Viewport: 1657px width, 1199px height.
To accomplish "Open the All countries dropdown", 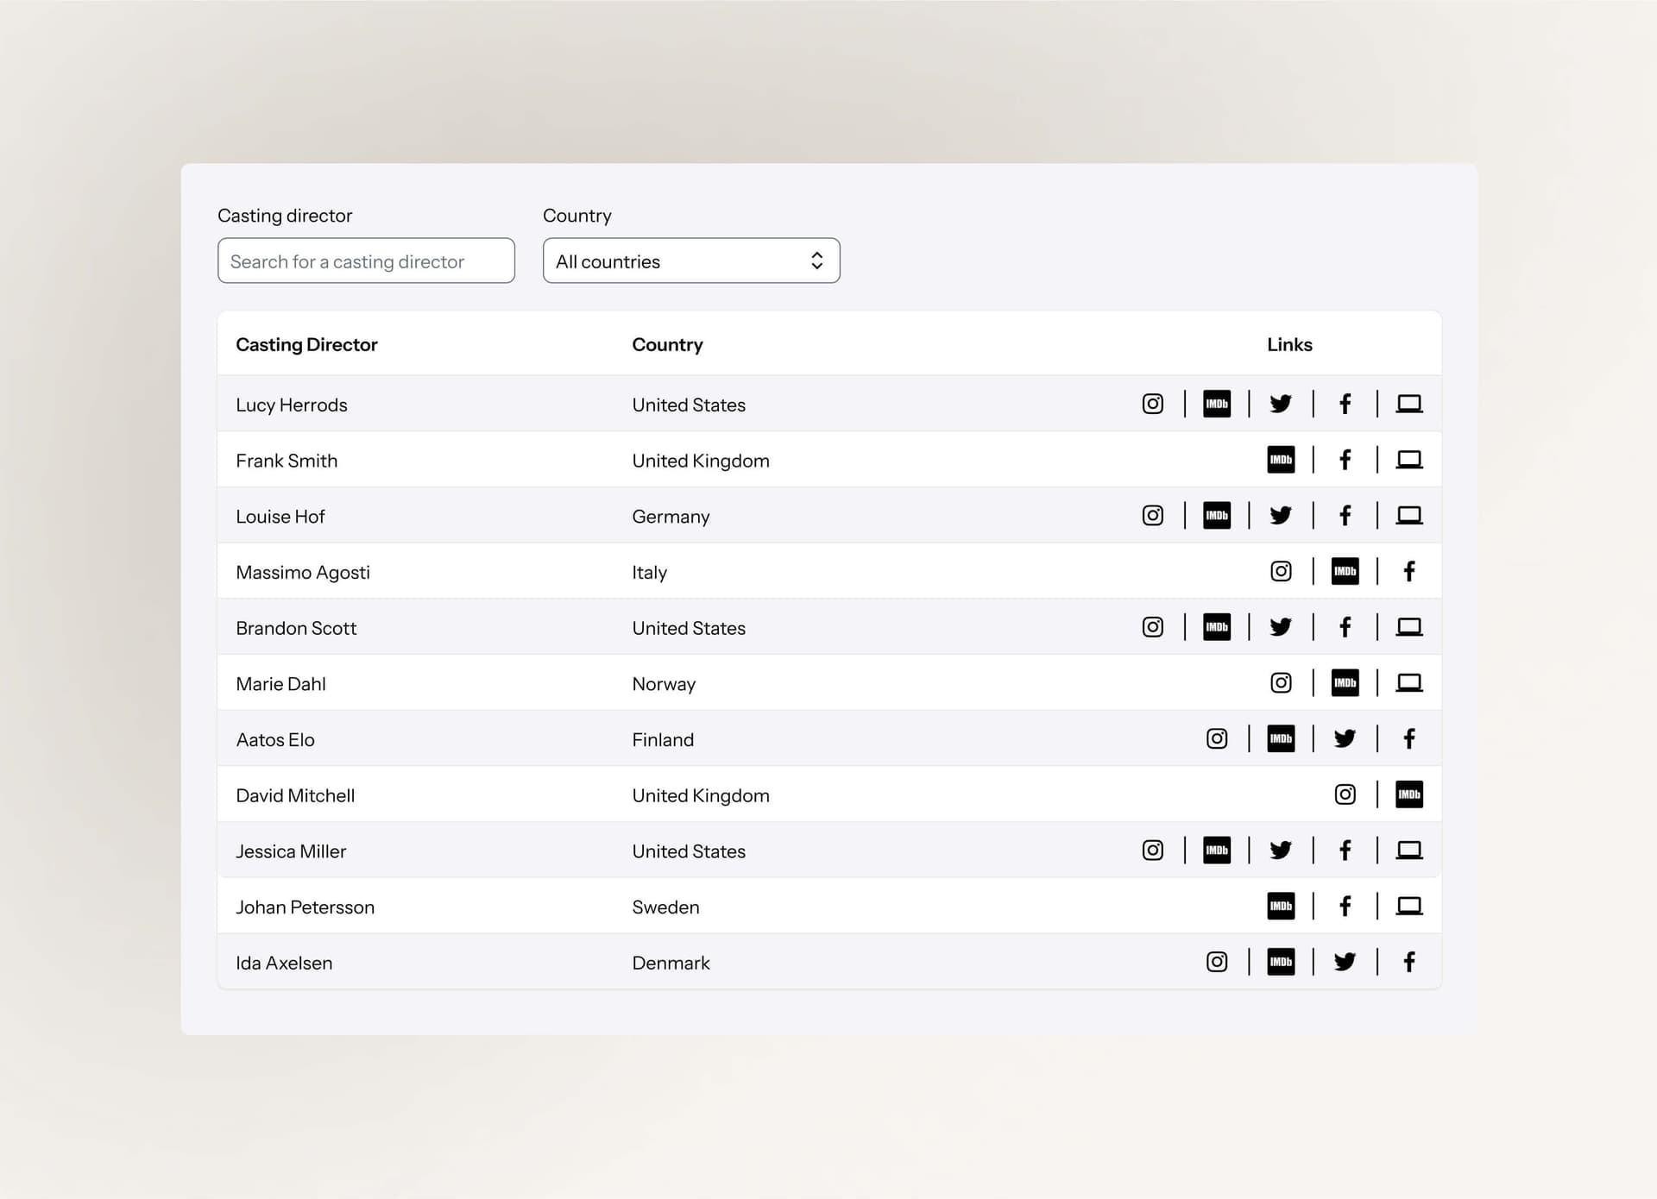I will point(682,261).
